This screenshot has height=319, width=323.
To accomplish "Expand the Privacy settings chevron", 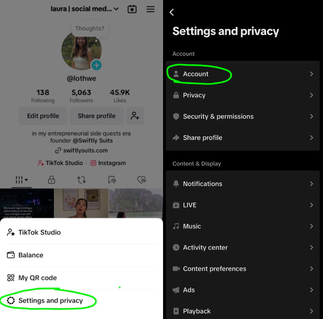I will [311, 95].
